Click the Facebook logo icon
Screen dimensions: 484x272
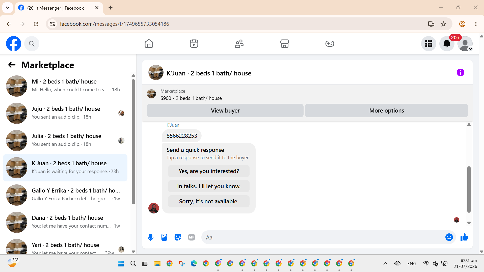14,44
